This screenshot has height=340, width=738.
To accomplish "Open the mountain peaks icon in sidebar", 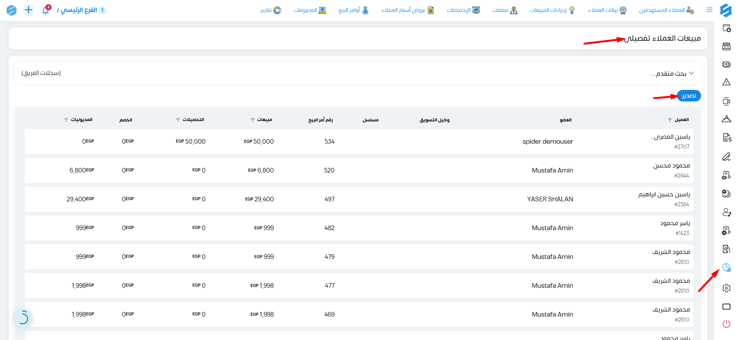I will [x=726, y=119].
